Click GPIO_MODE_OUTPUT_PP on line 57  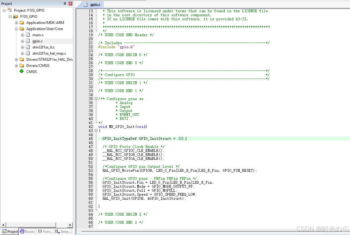pos(173,187)
